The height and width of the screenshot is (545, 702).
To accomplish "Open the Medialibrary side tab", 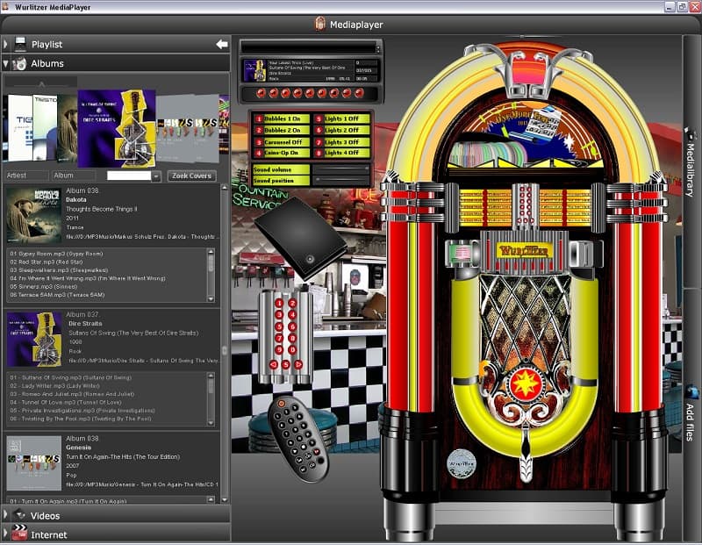I will click(x=691, y=162).
